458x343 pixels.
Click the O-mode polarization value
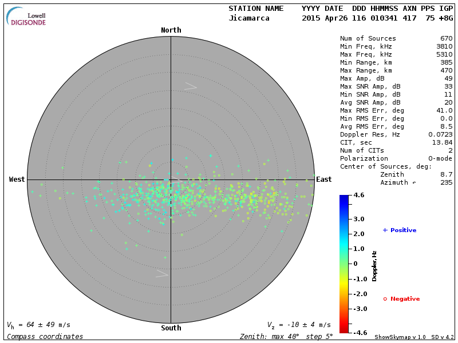439,158
